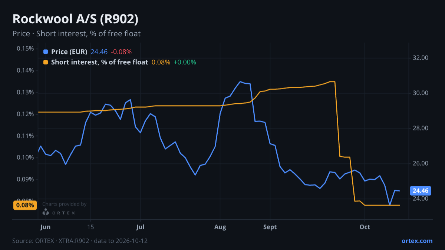Click the Jun date axis label
The height and width of the screenshot is (250, 445).
pyautogui.click(x=45, y=227)
